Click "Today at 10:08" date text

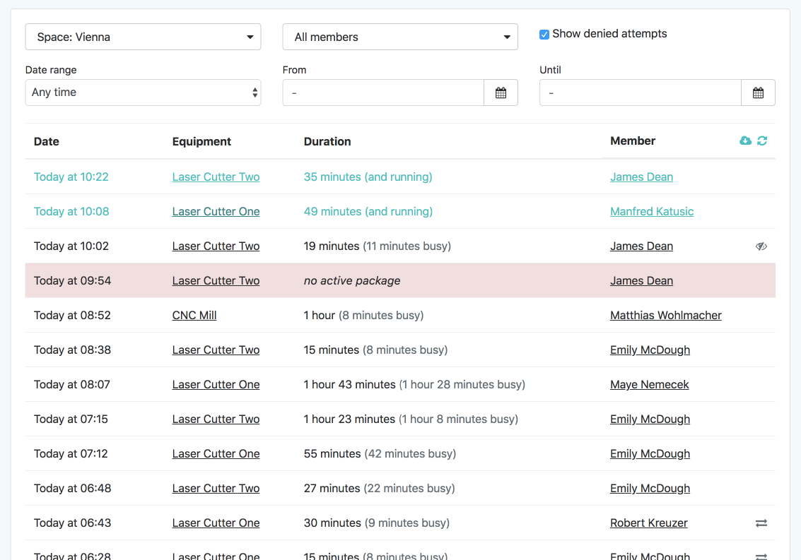coord(71,211)
